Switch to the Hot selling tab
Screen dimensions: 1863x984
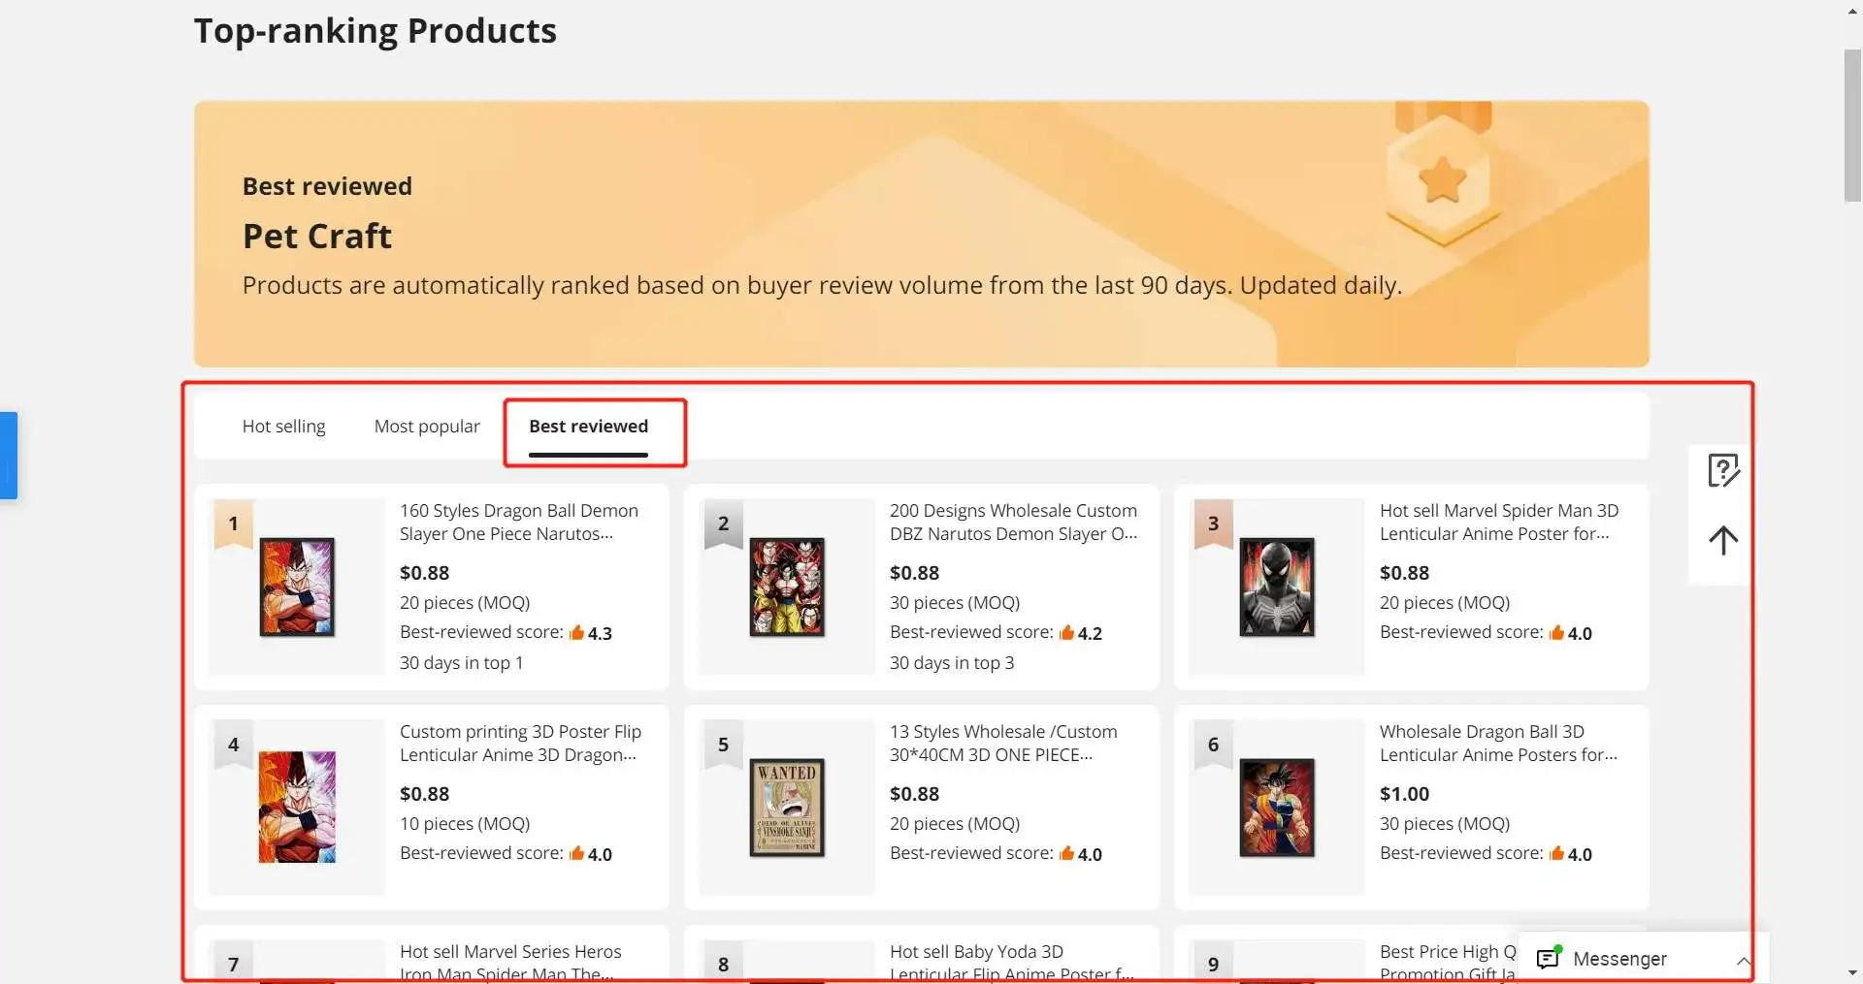(283, 427)
